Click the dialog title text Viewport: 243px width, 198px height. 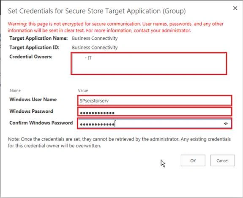coord(97,11)
